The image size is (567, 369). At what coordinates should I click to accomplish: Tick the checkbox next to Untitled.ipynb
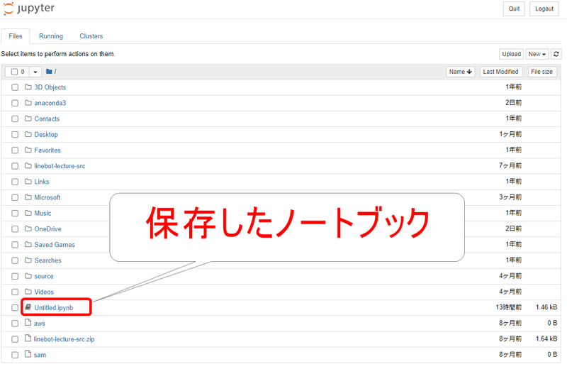pyautogui.click(x=15, y=308)
